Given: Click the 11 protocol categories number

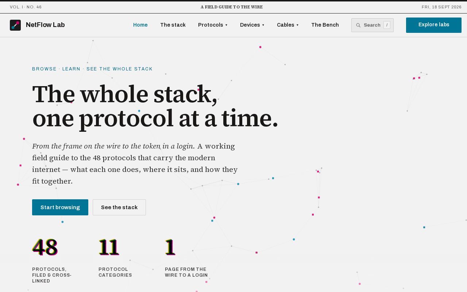Looking at the screenshot, I should pos(109,247).
